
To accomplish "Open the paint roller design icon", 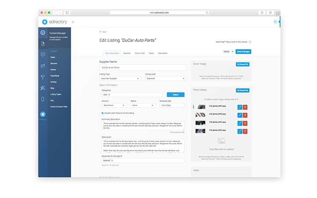I will point(43,77).
